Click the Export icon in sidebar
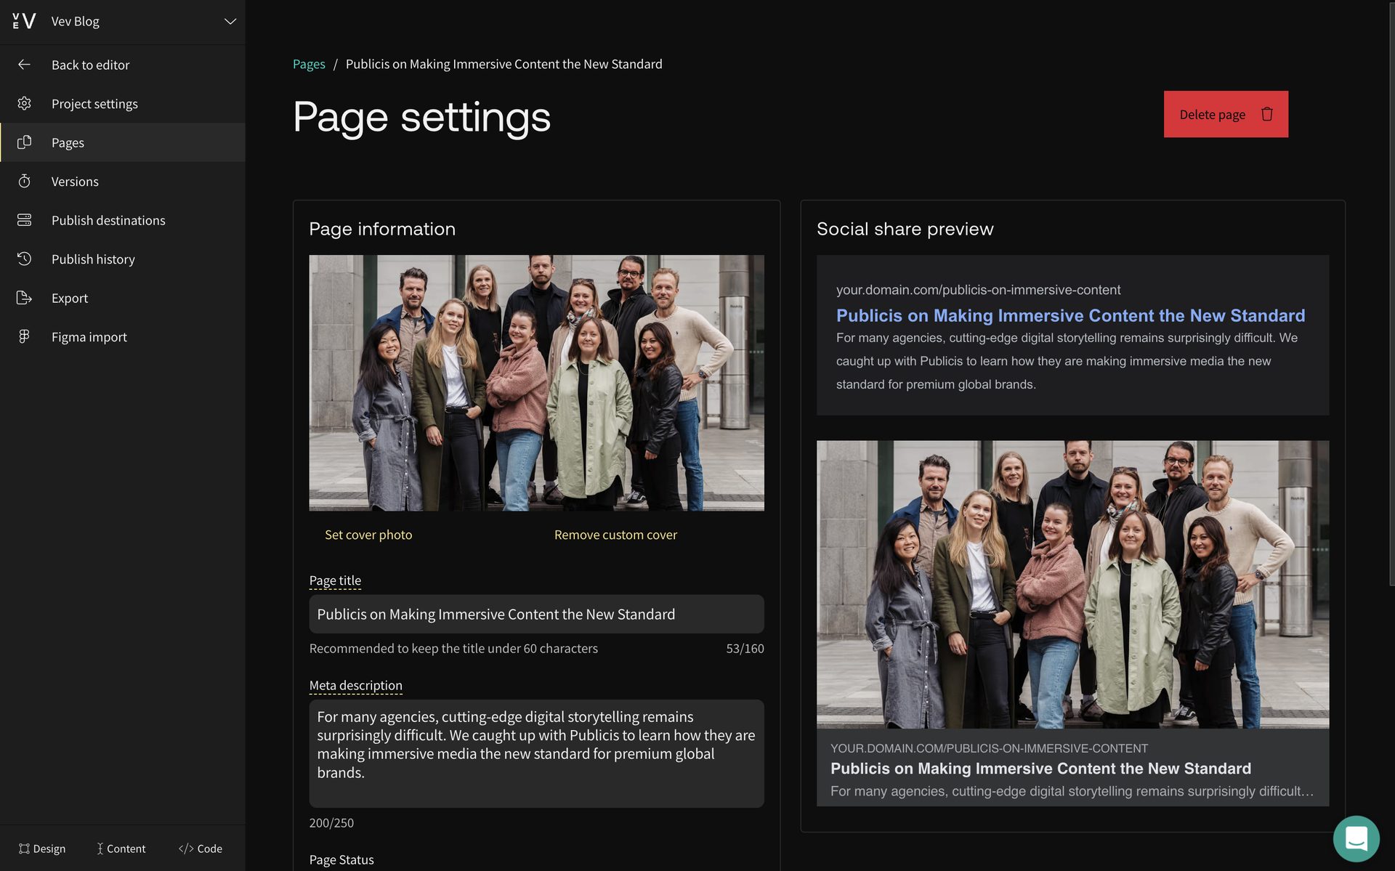 tap(24, 298)
